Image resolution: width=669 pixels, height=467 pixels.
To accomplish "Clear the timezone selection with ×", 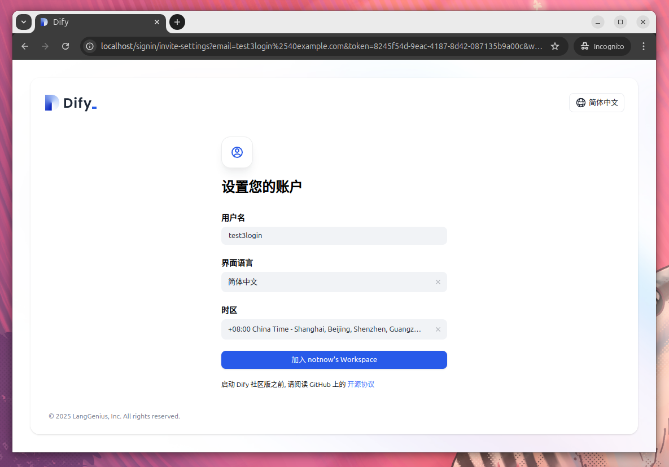I will (438, 329).
